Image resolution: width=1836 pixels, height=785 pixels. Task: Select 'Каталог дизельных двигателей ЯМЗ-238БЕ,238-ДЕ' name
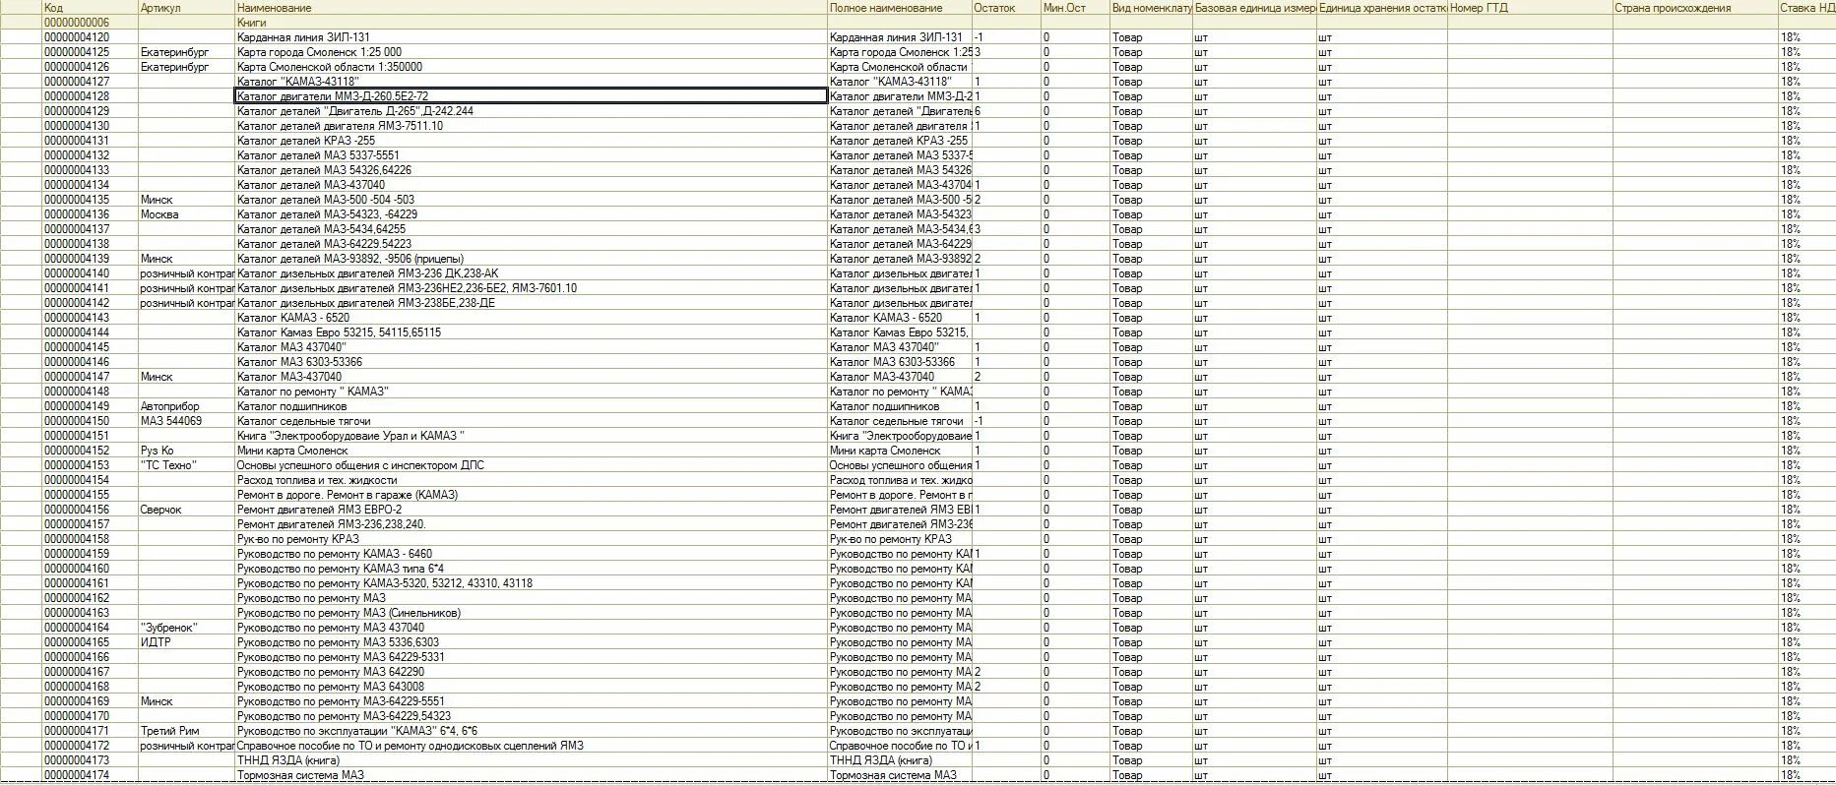pos(531,303)
